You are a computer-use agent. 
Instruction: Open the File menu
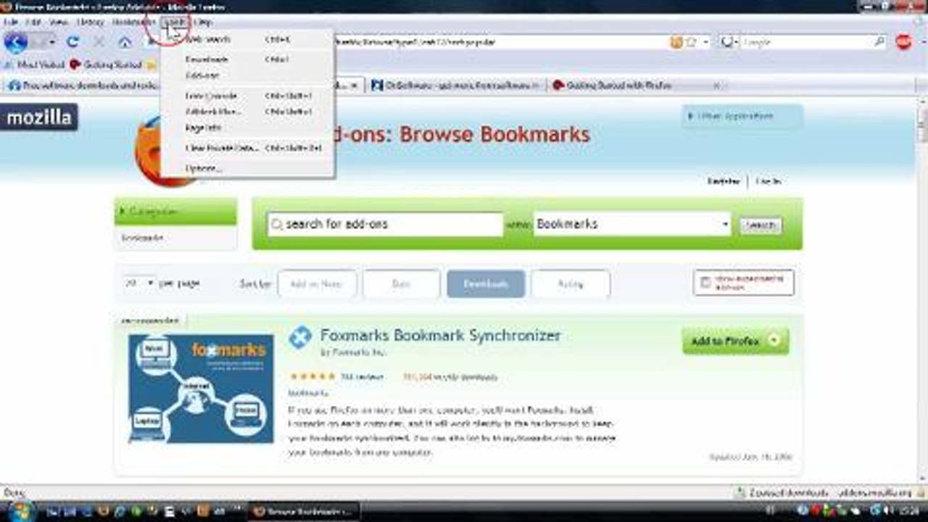10,22
